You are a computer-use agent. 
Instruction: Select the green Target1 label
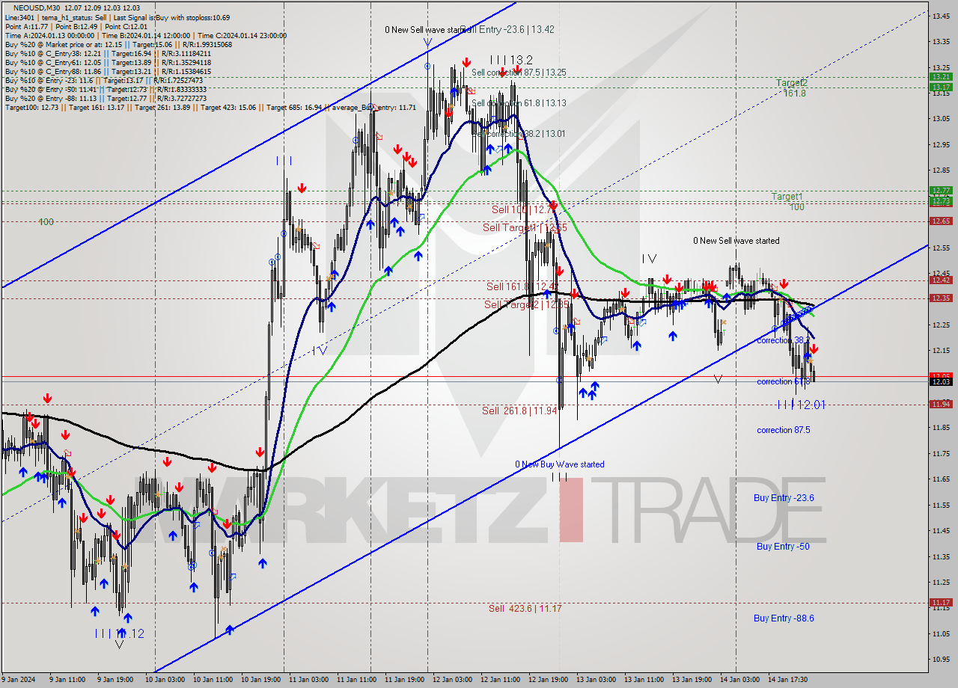pos(787,196)
